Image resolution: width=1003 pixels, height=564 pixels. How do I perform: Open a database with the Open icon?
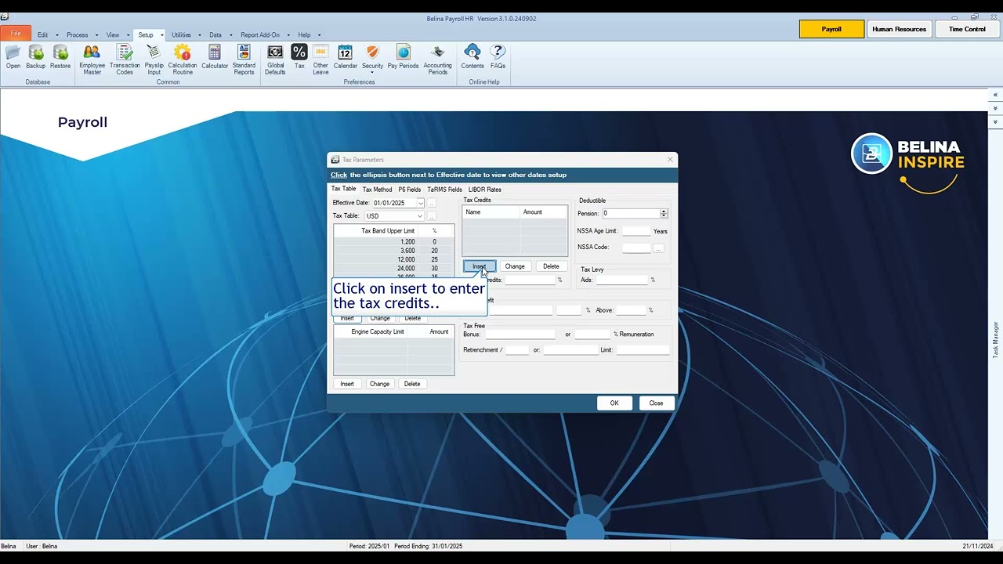[13, 57]
